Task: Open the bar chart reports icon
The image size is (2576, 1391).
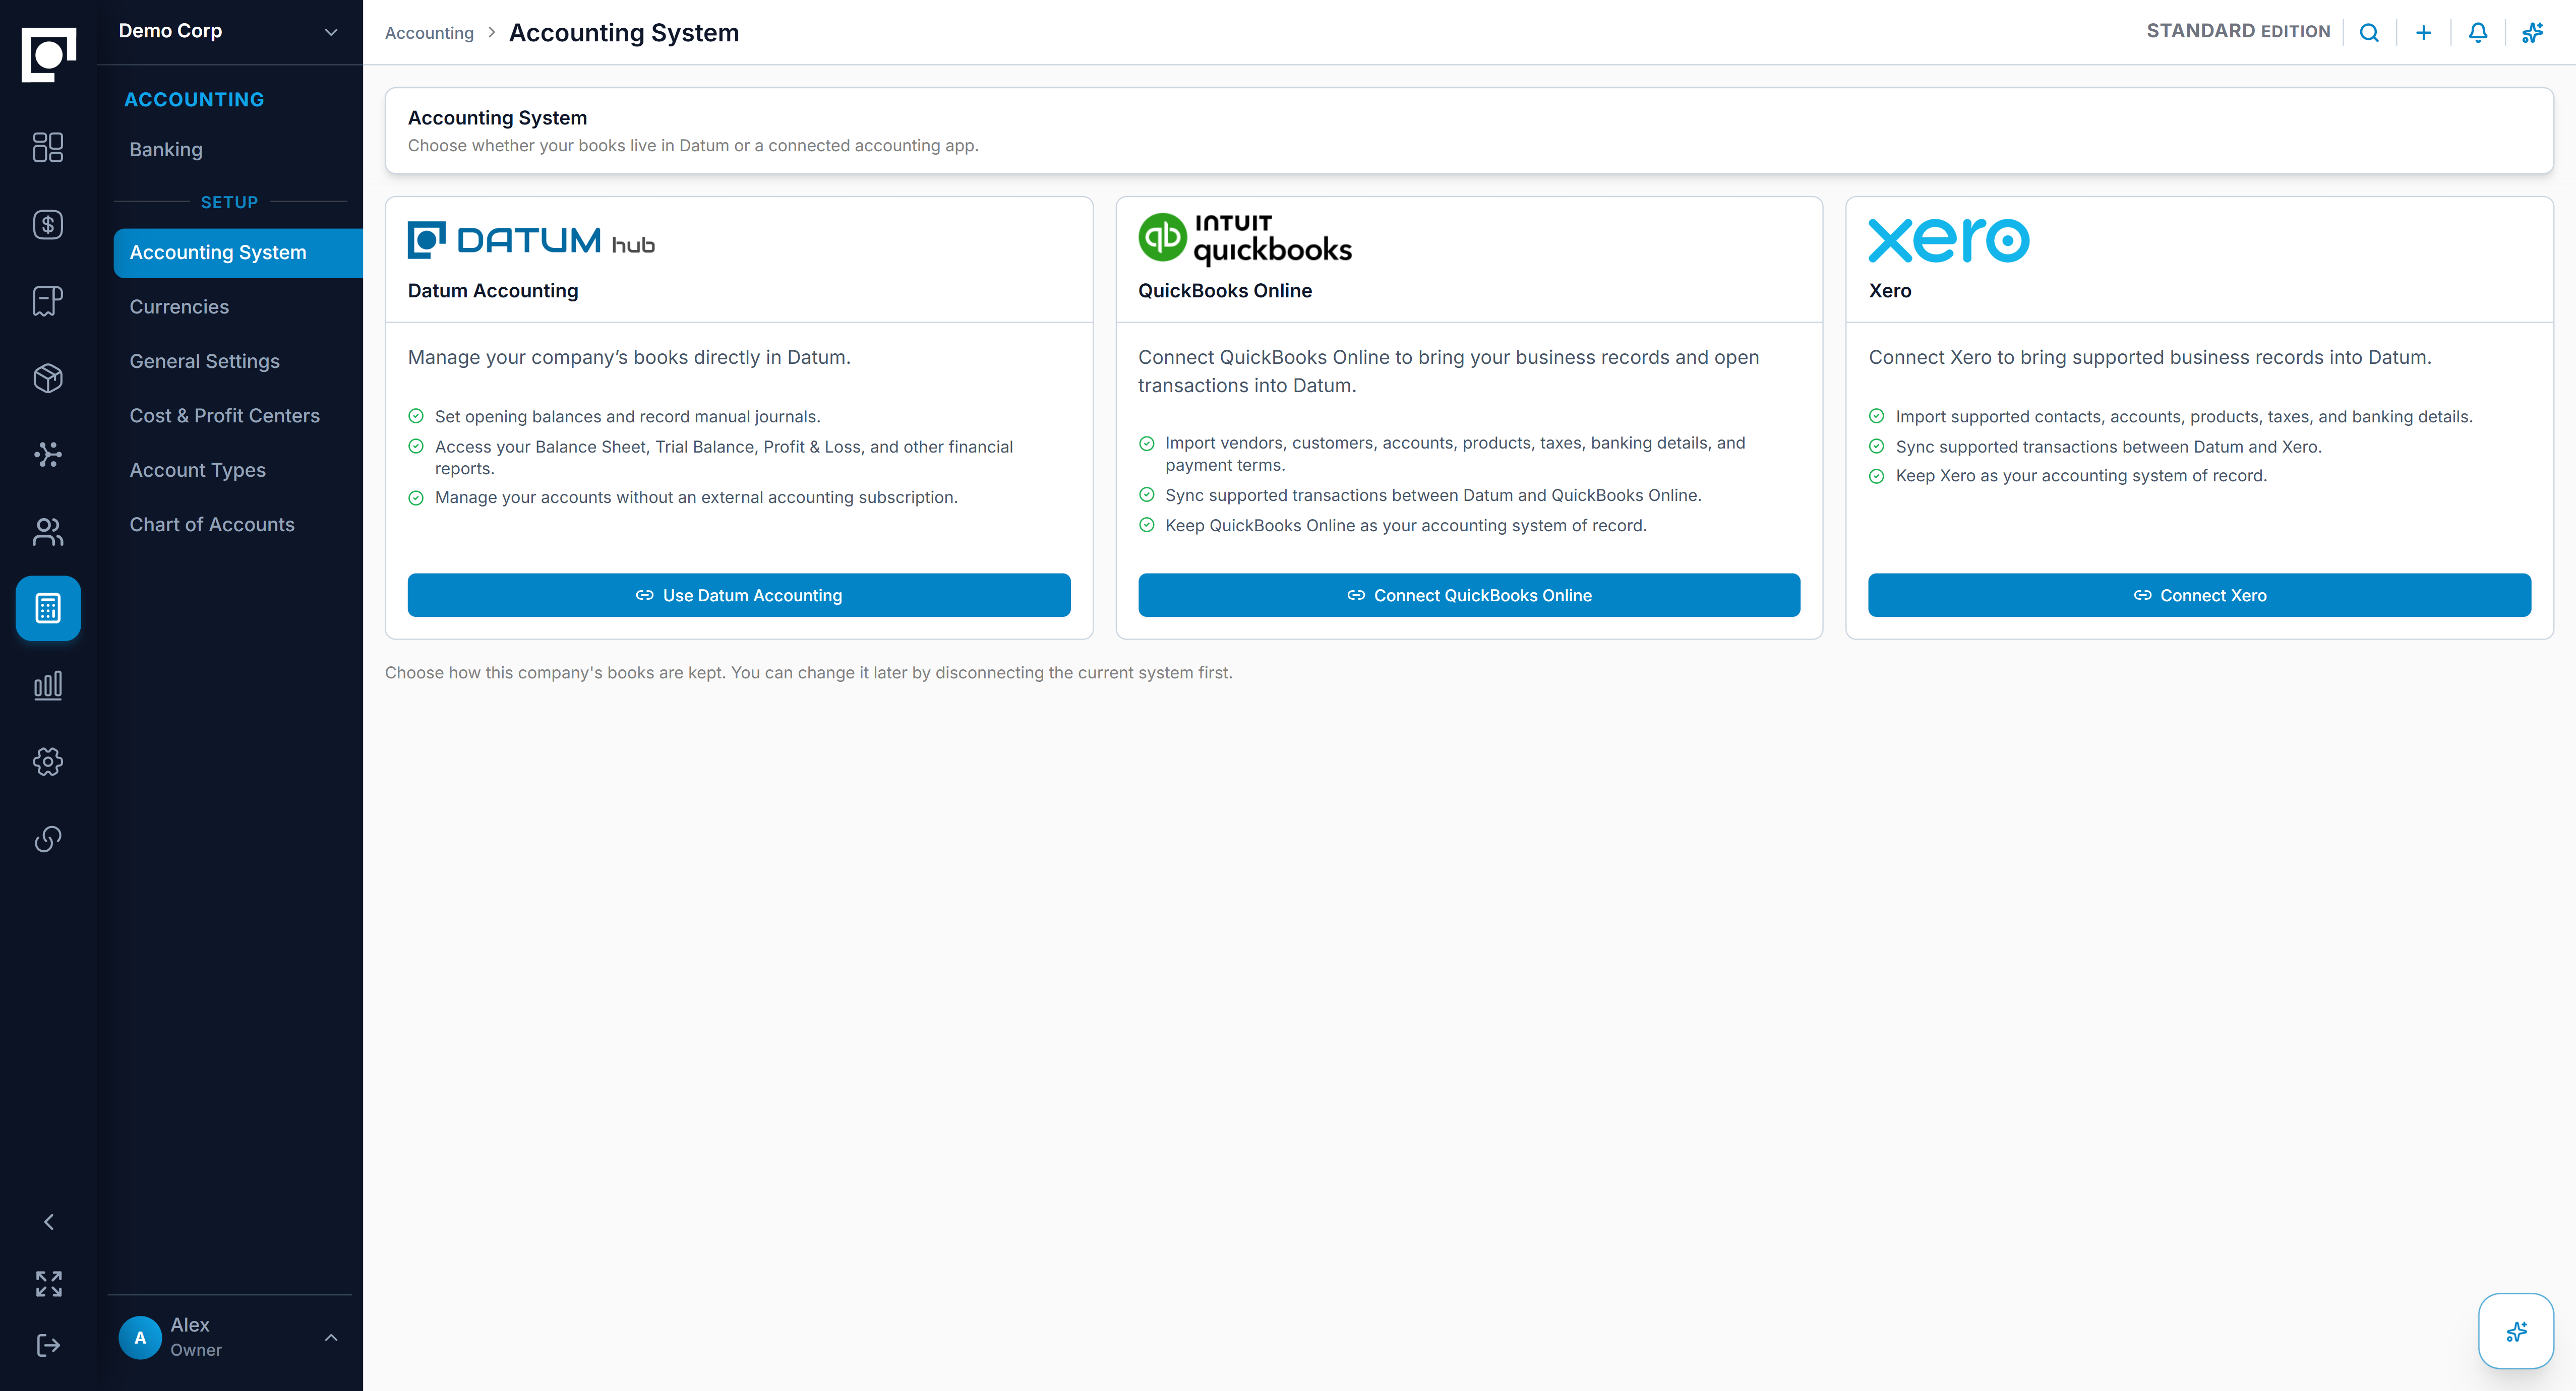Action: click(48, 684)
